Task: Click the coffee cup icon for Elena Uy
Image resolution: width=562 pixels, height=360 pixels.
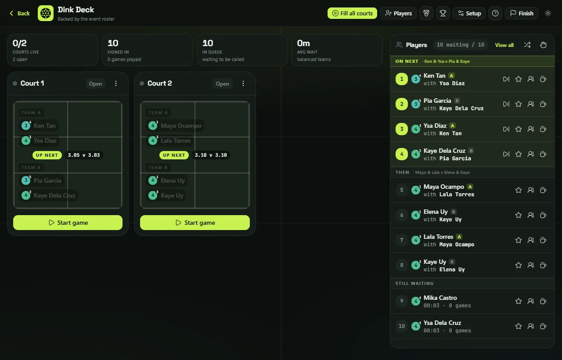Action: (543, 215)
